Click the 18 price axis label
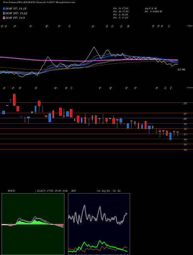This screenshot has width=193, height=255. (x=185, y=129)
